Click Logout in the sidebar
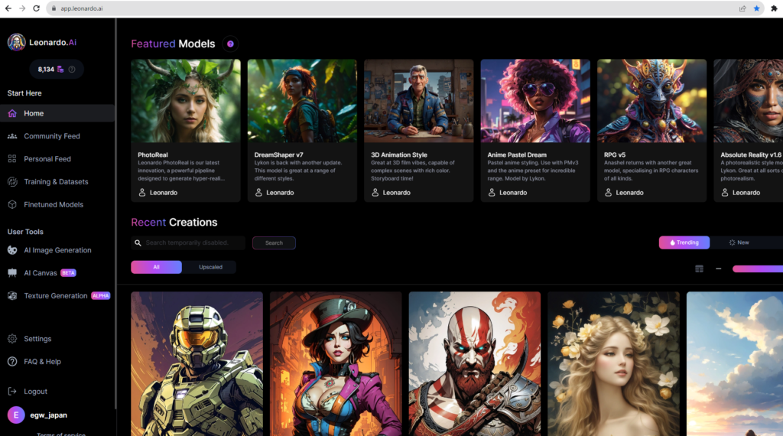This screenshot has width=783, height=436. (35, 391)
